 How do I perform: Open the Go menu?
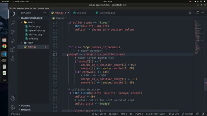(31, 8)
